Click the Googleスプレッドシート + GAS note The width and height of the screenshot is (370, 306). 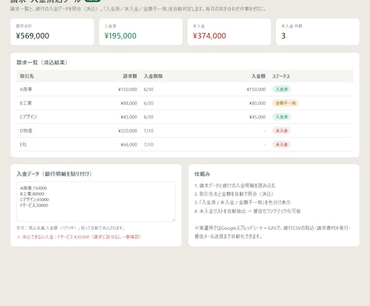pos(273,232)
